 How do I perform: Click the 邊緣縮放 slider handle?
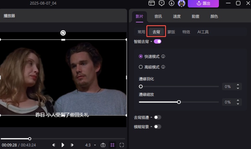pos(179,102)
